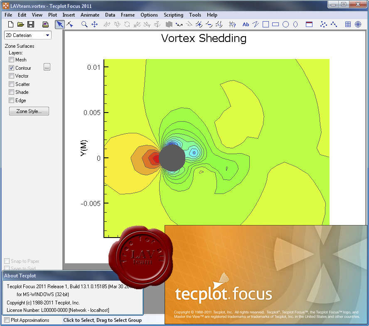Click the Vortex Shedding plot title
Image resolution: width=369 pixels, height=326 pixels.
(204, 38)
